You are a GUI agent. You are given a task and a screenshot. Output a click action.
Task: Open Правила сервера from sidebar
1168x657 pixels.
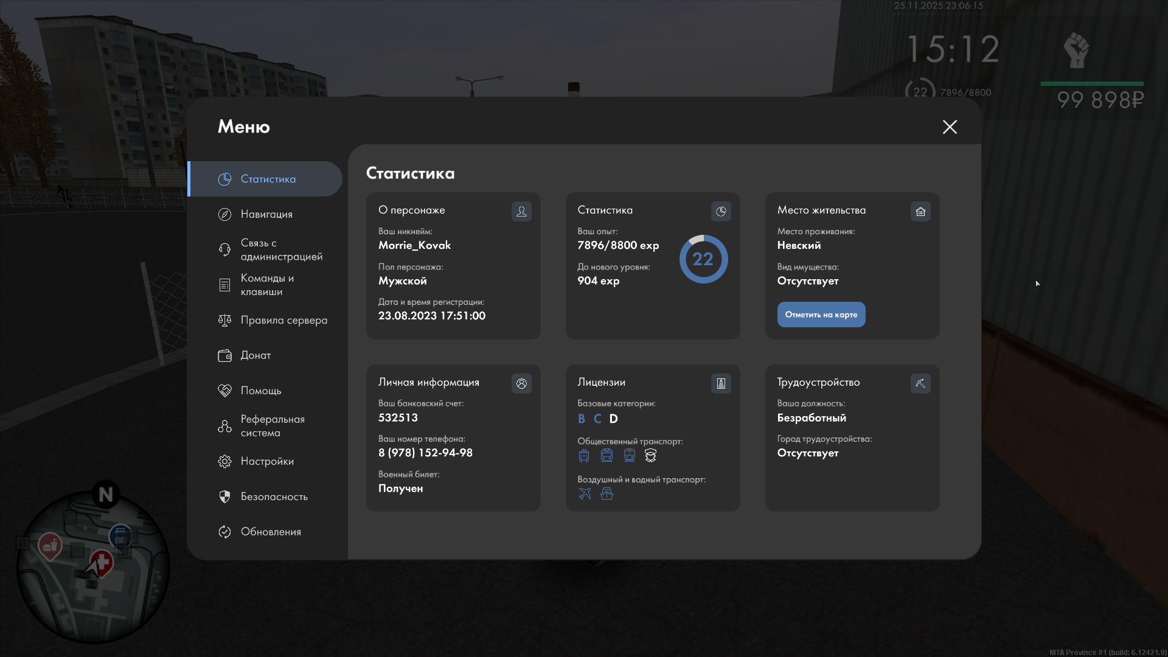pos(283,320)
